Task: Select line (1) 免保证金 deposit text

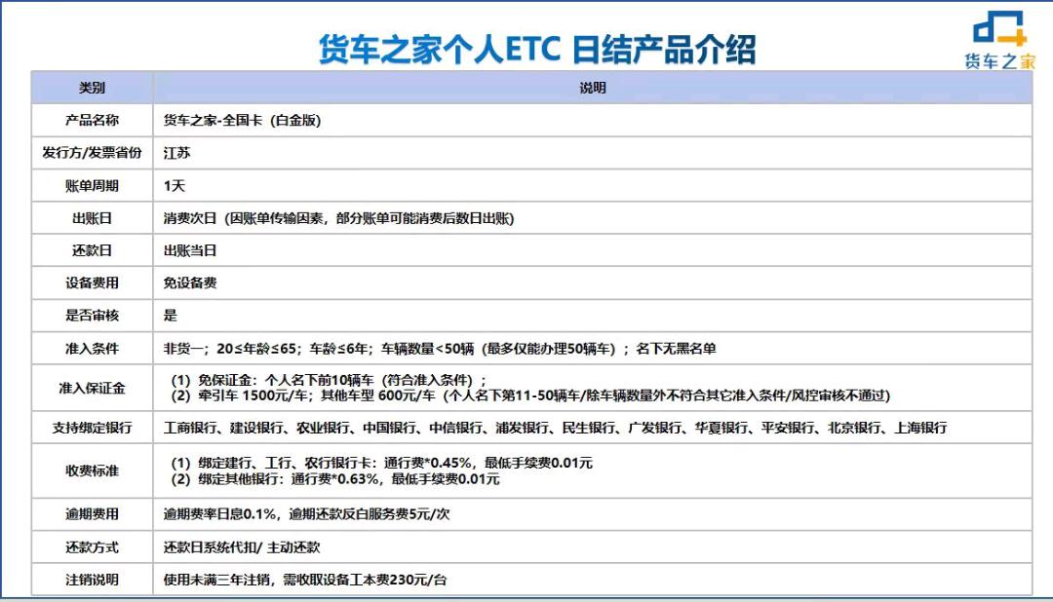Action: coord(329,380)
